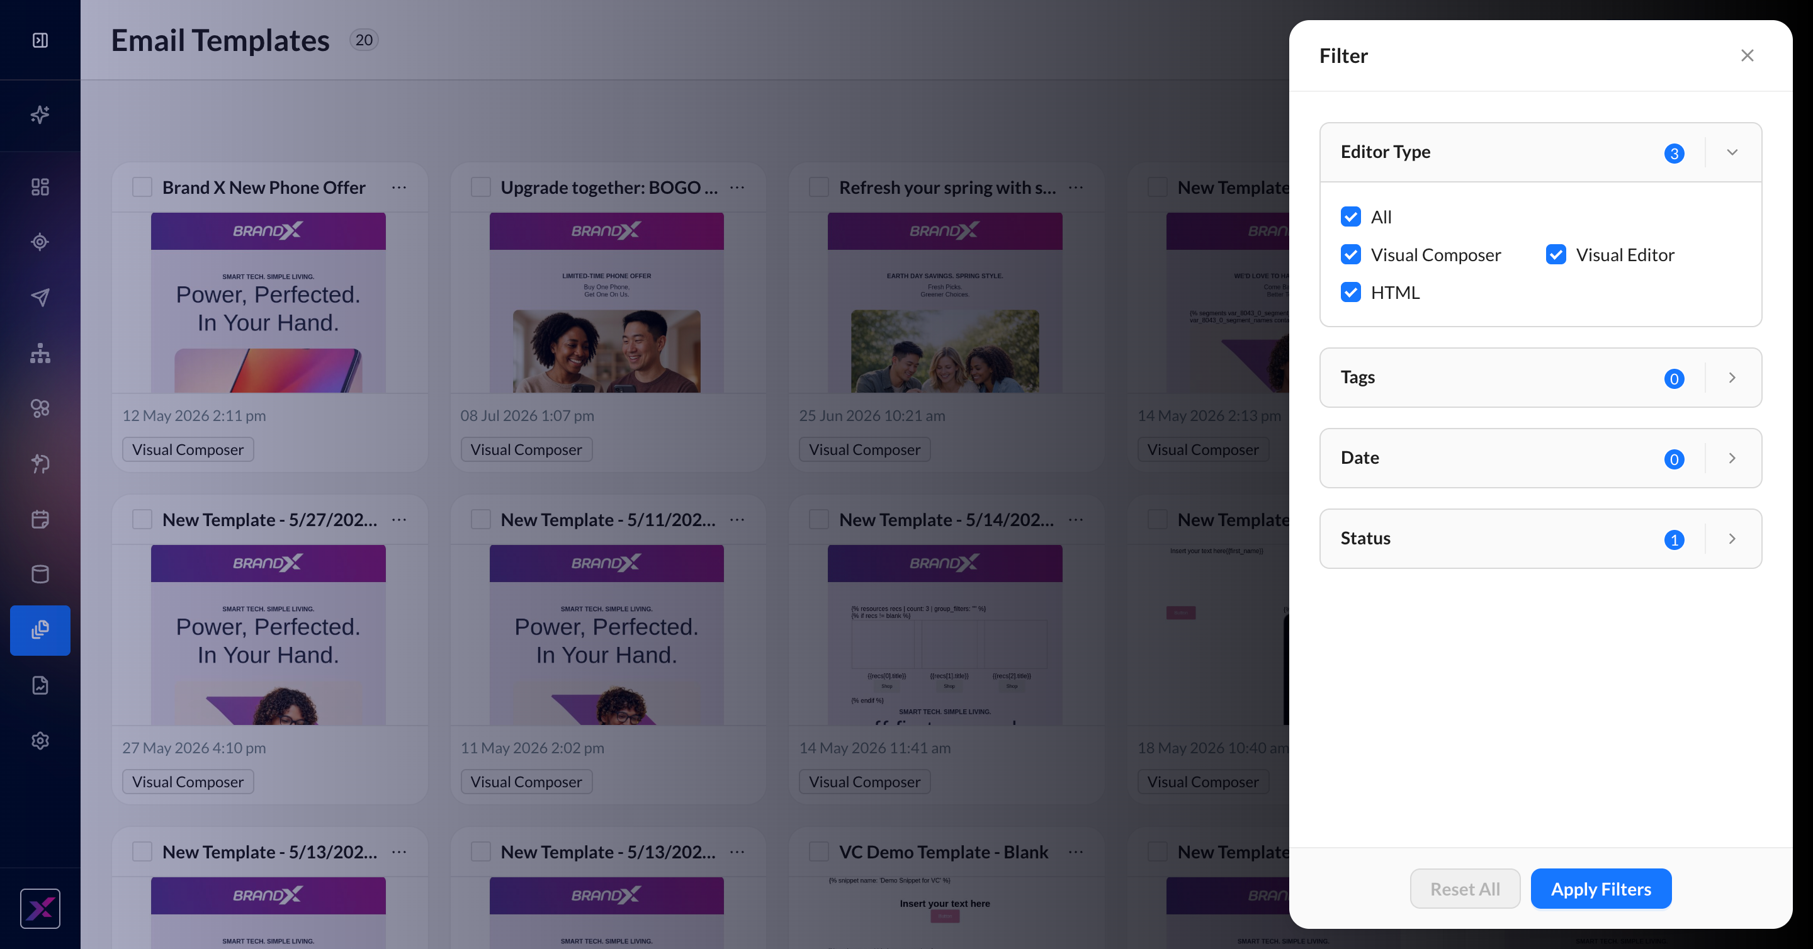Select the Upgrade together: BOGO card checkbox
The image size is (1813, 949).
click(481, 187)
